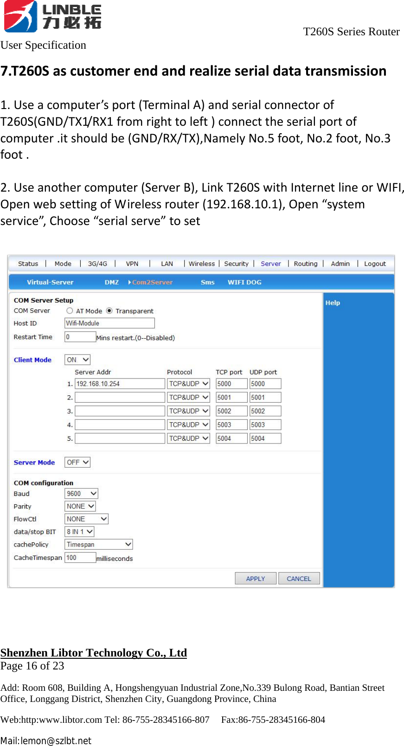Viewport: 404px width, 746px height.
Task: Open the row 3 Protocol TCP&UDP dropdown
Action: [x=188, y=411]
